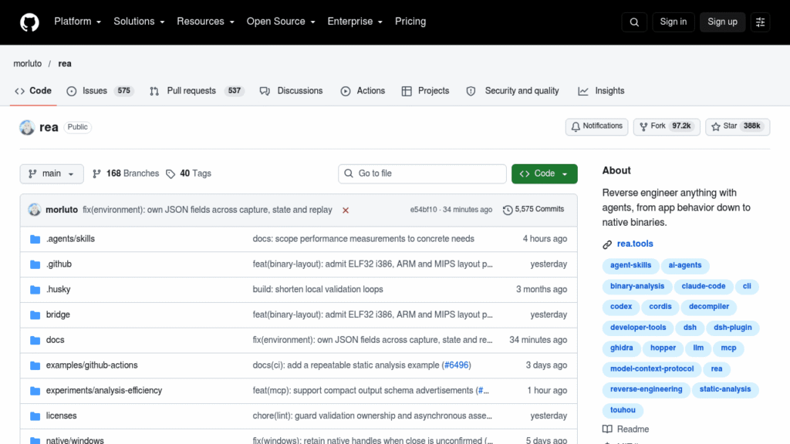
Task: Click the branch icon next to 168 Branches
Action: tap(96, 173)
